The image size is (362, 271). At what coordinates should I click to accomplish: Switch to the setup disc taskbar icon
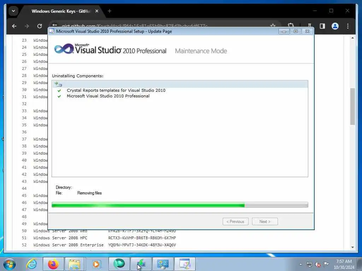pos(185,264)
